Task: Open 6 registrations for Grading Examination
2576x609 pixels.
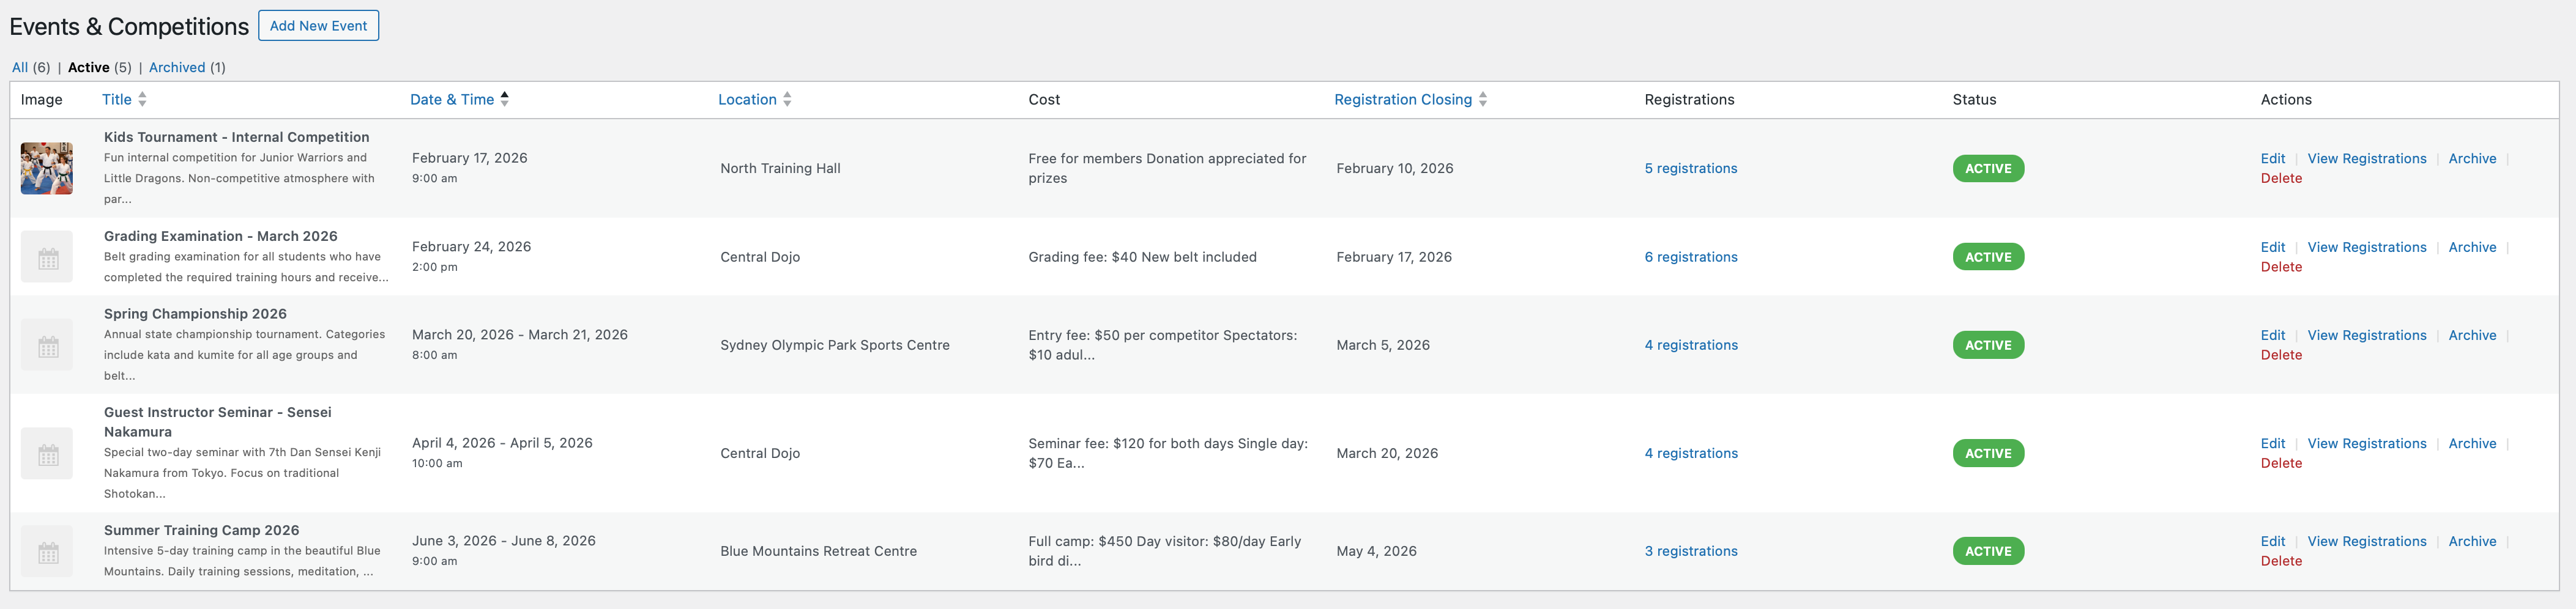Action: coord(1690,257)
